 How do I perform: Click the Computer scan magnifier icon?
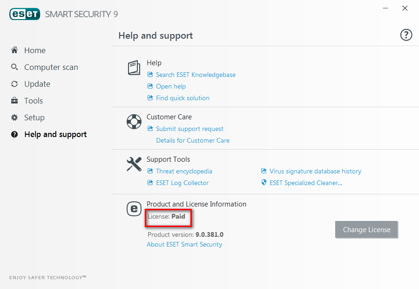point(14,67)
